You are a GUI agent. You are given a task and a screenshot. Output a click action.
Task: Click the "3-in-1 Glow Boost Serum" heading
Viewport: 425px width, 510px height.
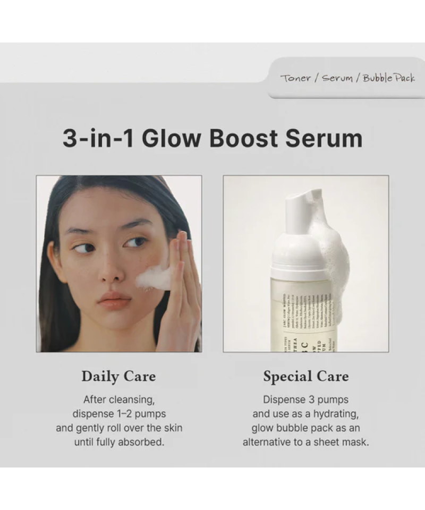click(x=212, y=138)
